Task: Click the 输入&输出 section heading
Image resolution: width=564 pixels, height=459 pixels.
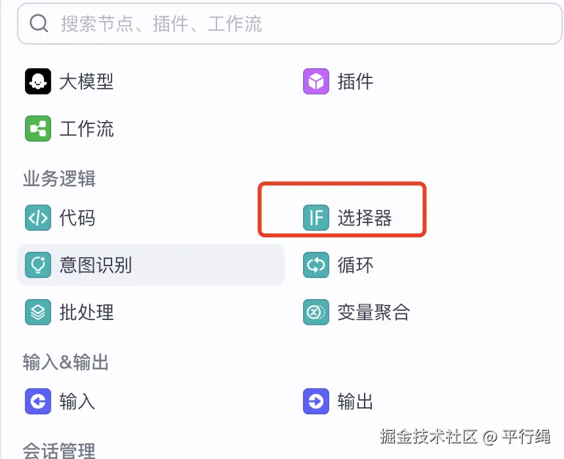Action: coord(66,362)
